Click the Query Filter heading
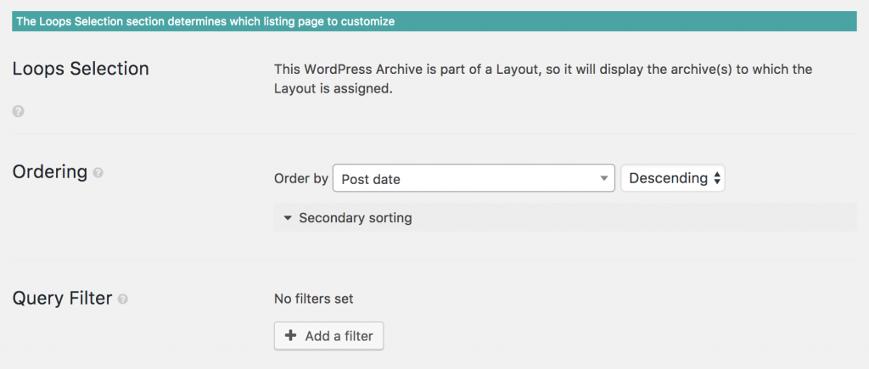This screenshot has width=869, height=369. pyautogui.click(x=62, y=299)
